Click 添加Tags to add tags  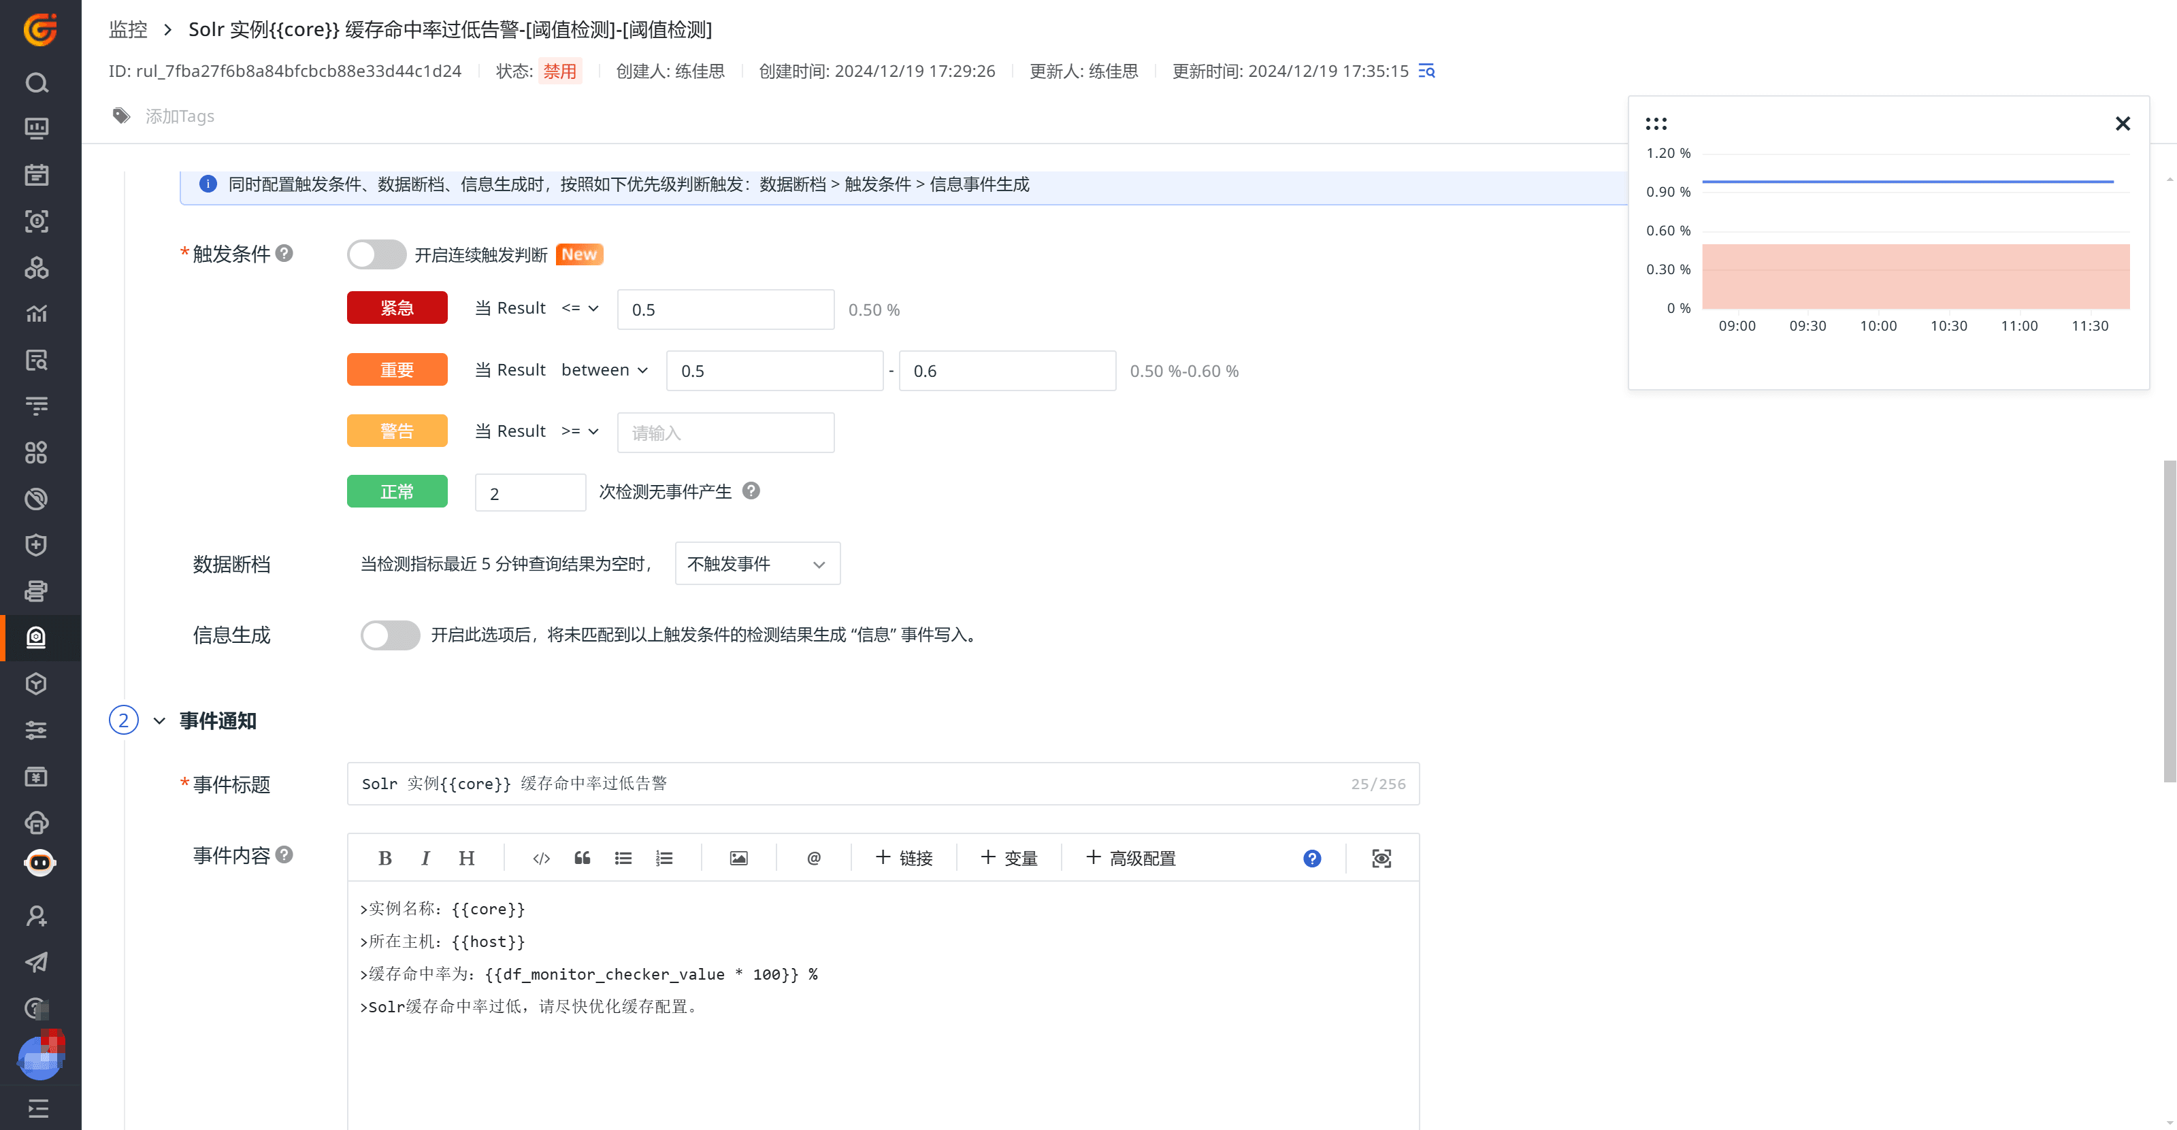180,116
